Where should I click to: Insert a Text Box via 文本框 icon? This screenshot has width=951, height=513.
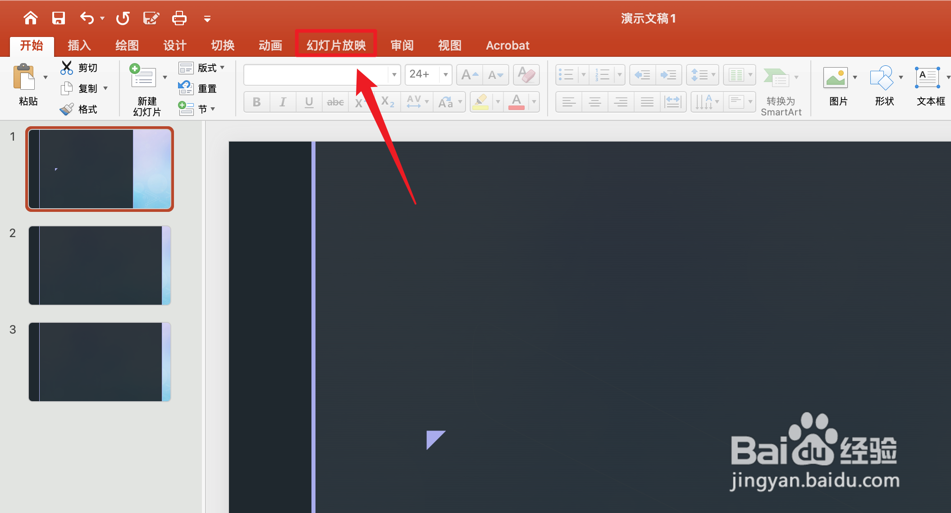[x=928, y=78]
